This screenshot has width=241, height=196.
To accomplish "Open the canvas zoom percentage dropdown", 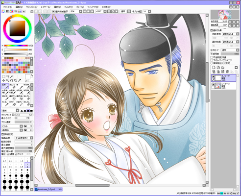I will (x=80, y=11).
